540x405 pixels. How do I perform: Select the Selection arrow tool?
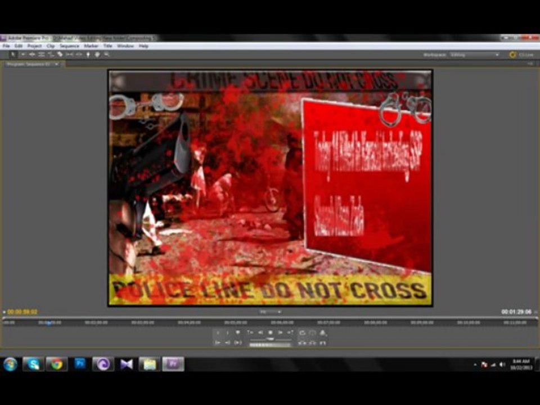(x=13, y=55)
